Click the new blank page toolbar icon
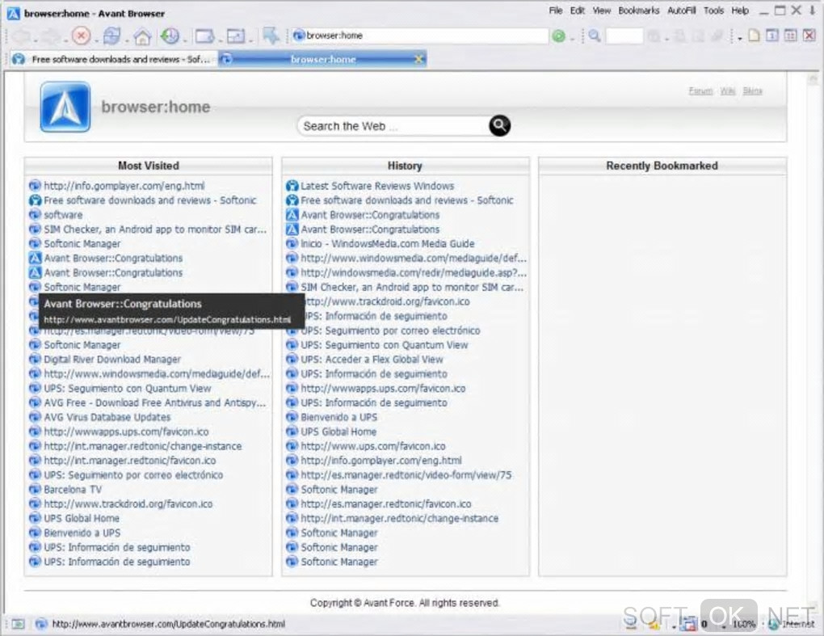Screen dimensions: 824x636 pyautogui.click(x=754, y=36)
